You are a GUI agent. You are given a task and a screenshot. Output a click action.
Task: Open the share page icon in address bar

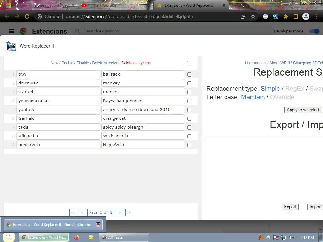(243, 17)
